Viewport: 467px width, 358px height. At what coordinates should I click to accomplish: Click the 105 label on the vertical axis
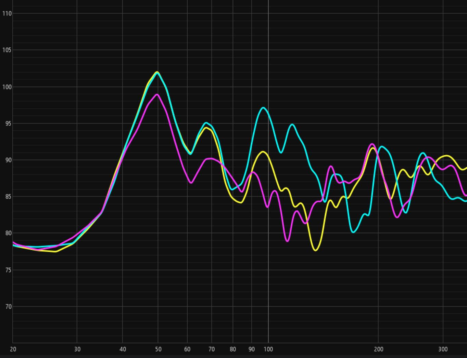coord(7,50)
